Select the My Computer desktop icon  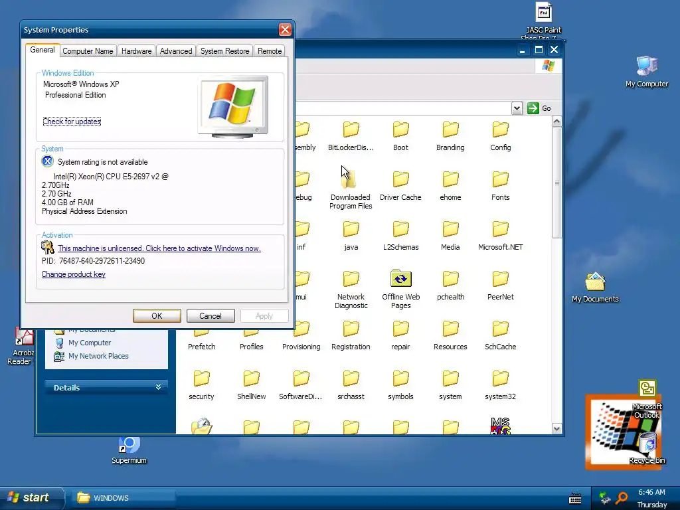click(x=647, y=72)
